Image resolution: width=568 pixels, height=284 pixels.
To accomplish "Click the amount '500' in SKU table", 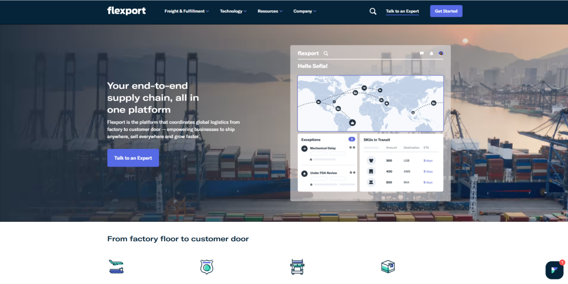I will 389,182.
